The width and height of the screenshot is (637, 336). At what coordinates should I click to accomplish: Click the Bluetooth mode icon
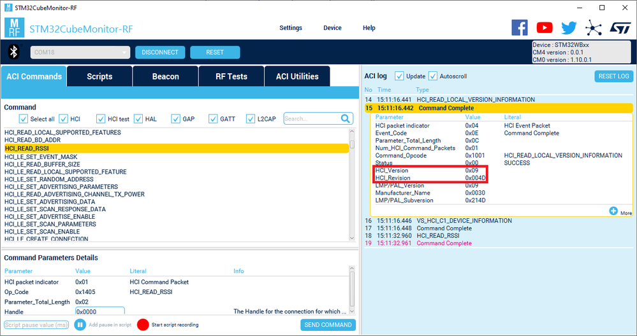(14, 52)
